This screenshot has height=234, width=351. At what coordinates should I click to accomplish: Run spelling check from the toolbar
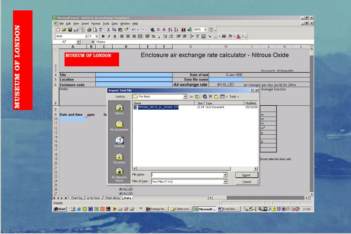tap(101, 29)
